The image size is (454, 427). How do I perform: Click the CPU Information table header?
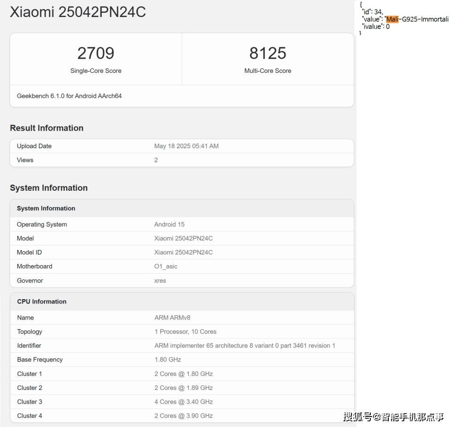[x=42, y=302]
